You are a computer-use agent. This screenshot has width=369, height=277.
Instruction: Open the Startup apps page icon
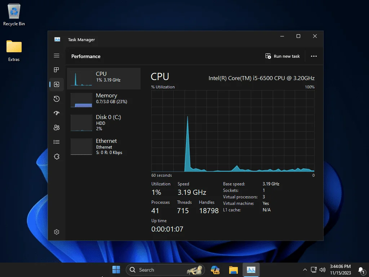57,113
